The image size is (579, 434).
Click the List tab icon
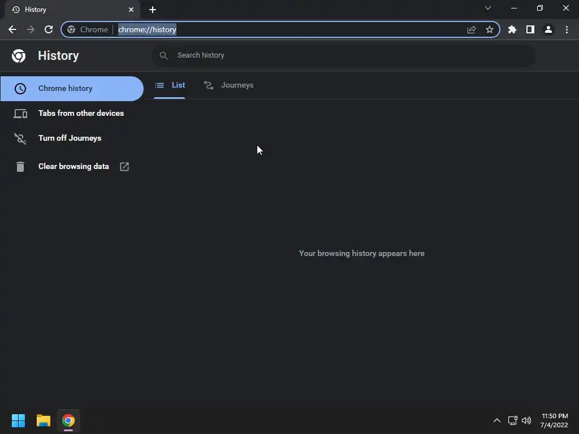point(159,85)
